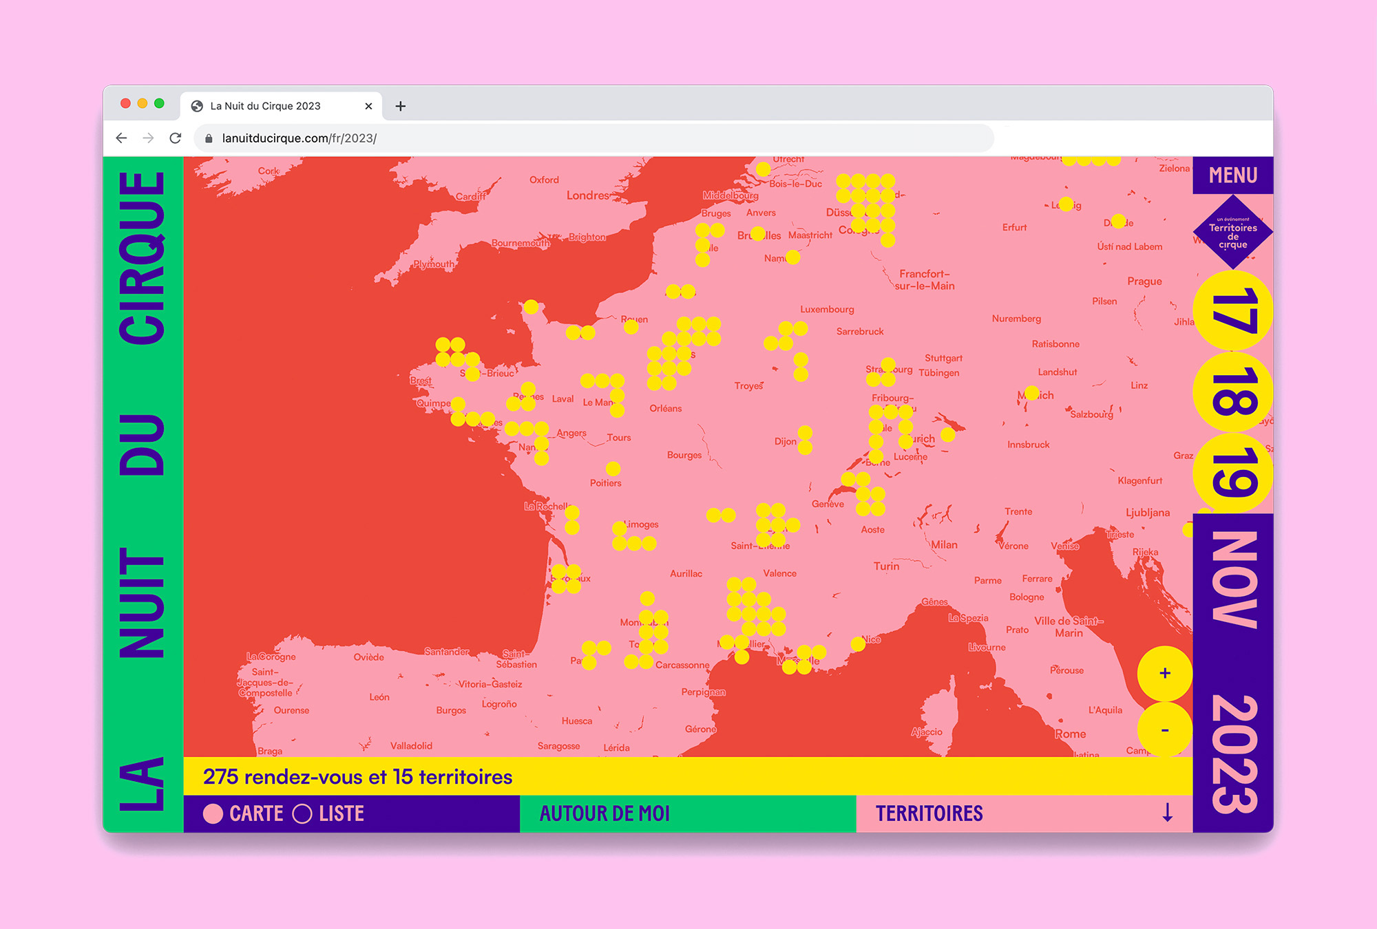The image size is (1377, 929).
Task: Click the green macOS maximize window button
Action: [159, 103]
